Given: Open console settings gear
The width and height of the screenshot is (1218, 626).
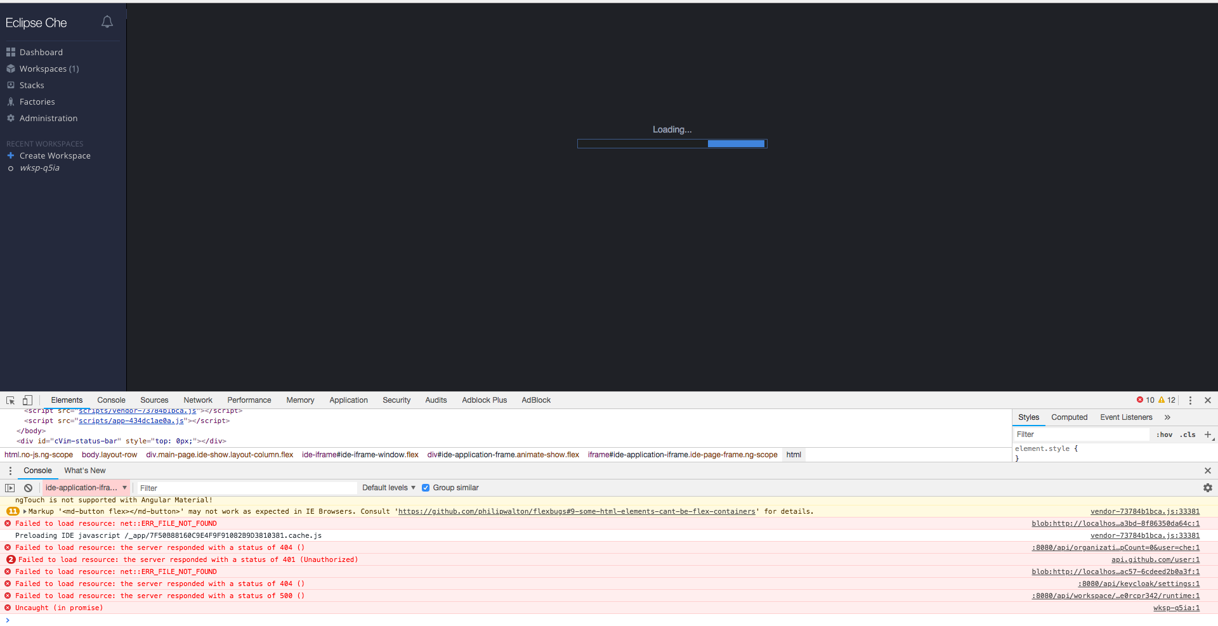Looking at the screenshot, I should (x=1208, y=488).
